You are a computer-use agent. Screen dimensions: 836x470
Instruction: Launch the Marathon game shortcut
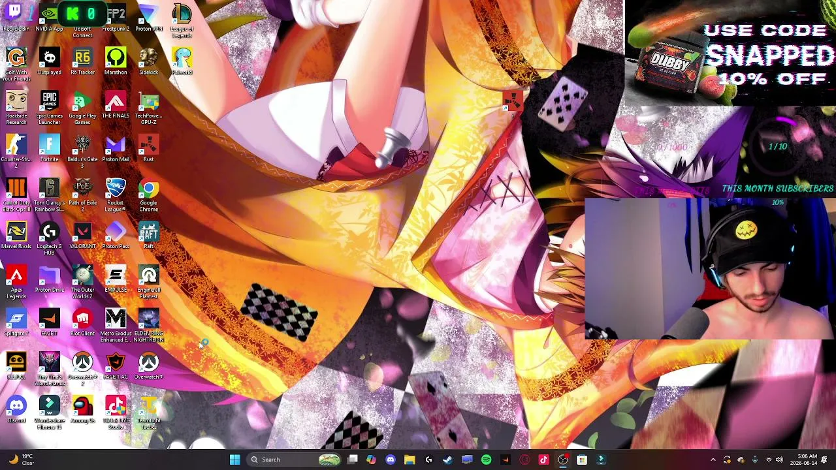coord(116,61)
